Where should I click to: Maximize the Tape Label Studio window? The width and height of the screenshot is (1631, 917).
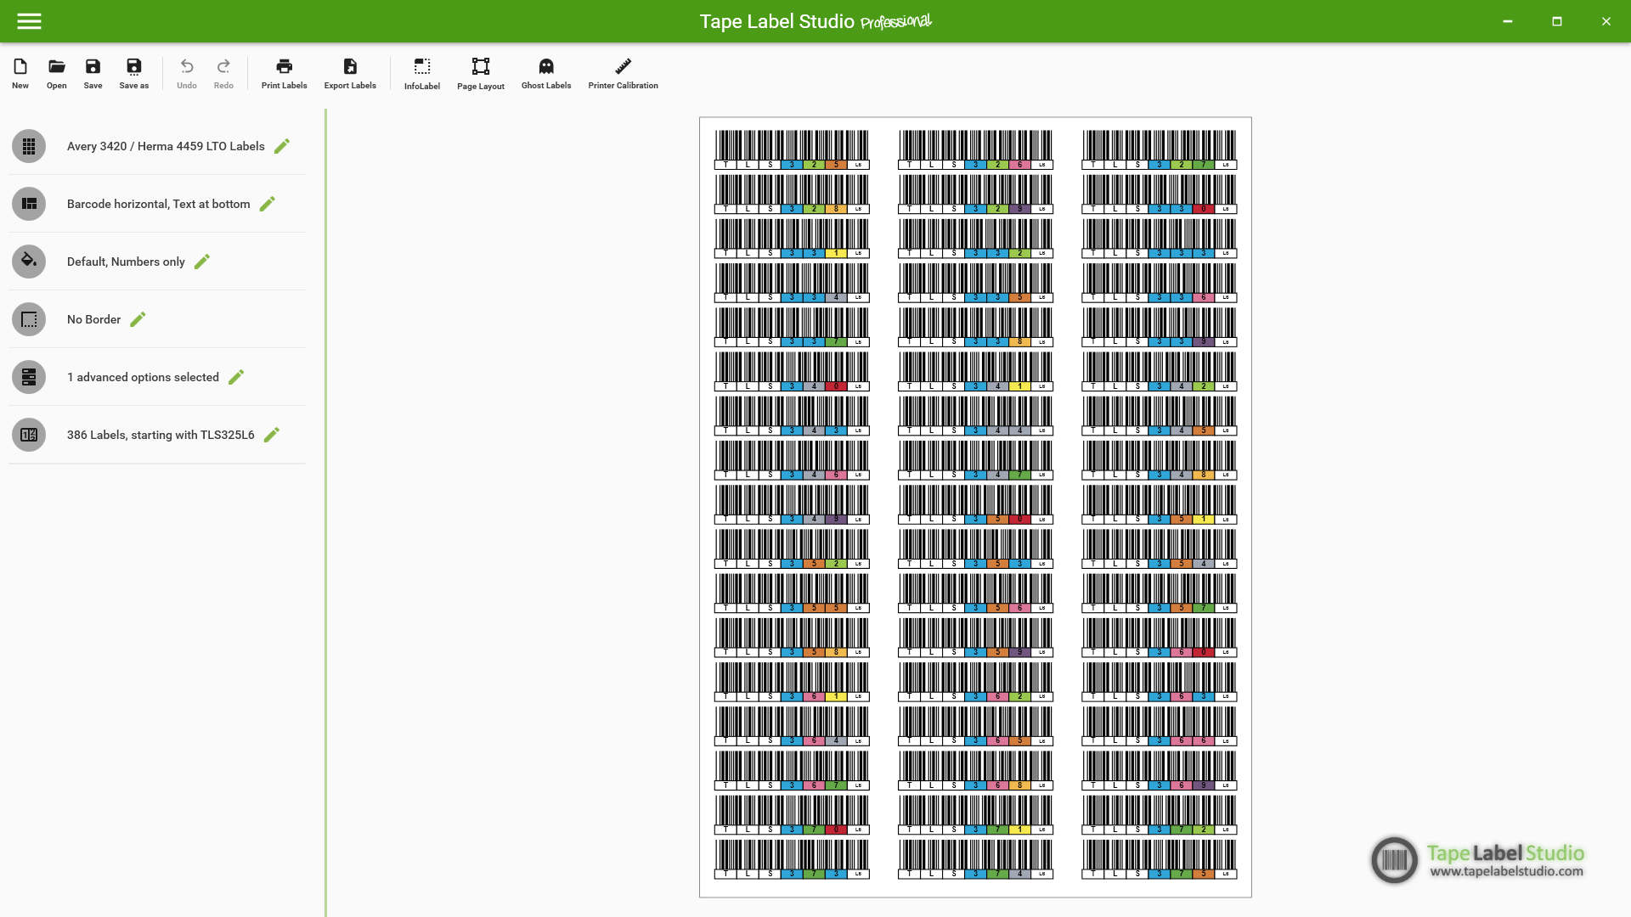tap(1557, 21)
